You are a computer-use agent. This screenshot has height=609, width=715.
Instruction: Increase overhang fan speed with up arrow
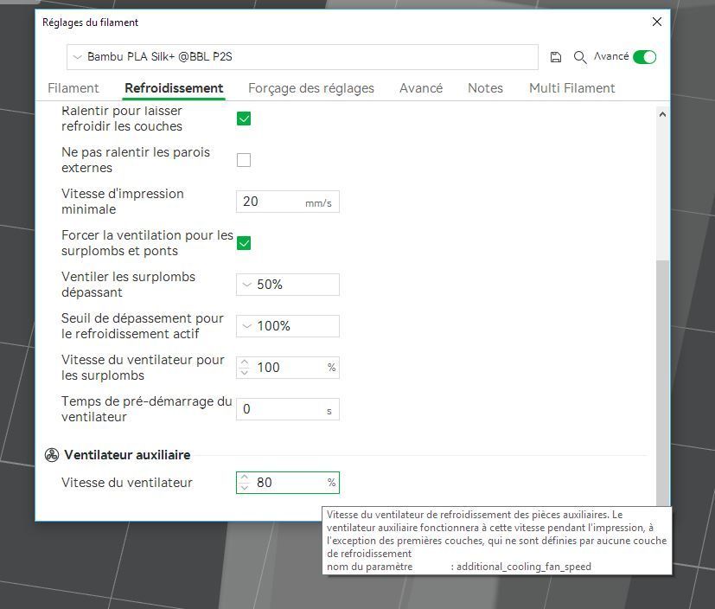(x=245, y=362)
